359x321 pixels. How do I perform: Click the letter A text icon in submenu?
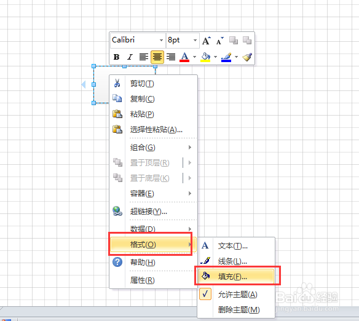(205, 245)
